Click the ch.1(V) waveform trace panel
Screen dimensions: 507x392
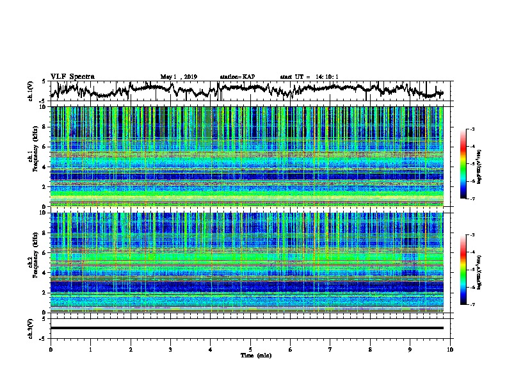pos(250,91)
